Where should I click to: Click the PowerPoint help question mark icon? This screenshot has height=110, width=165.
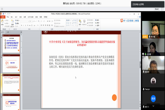139,17
